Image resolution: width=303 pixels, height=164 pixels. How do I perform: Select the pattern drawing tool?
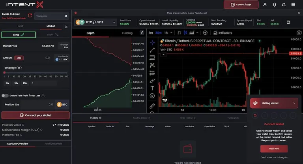(x=152, y=65)
